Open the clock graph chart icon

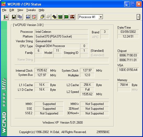coord(28,17)
